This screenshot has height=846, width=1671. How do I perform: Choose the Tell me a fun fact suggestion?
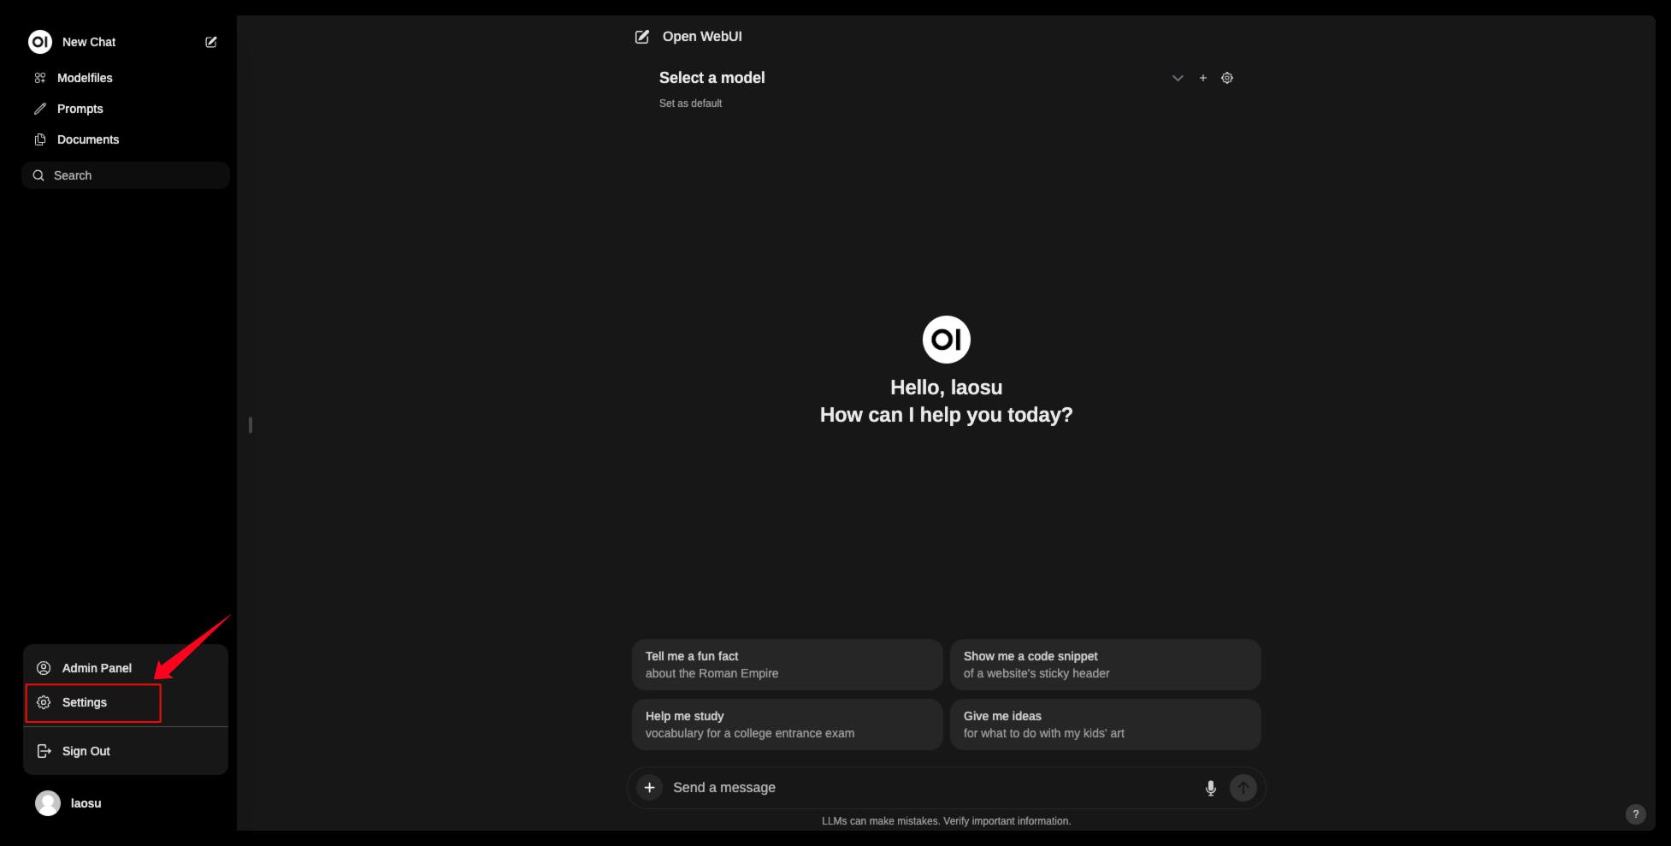(787, 665)
